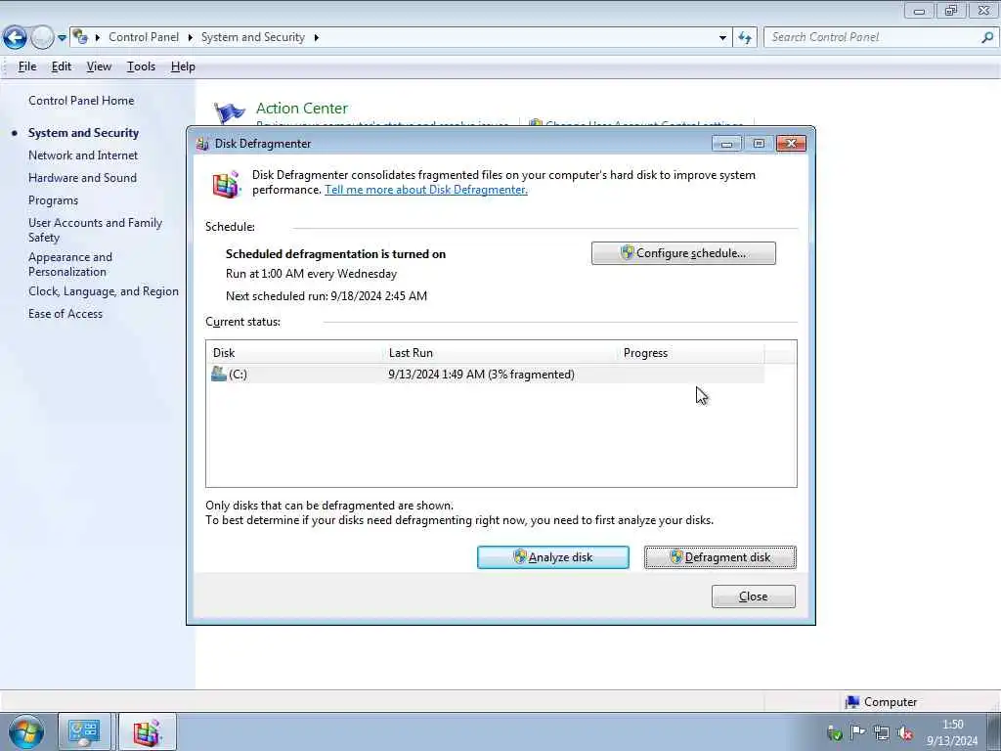The width and height of the screenshot is (1001, 751).
Task: Click the Analyze disk button
Action: tap(553, 557)
